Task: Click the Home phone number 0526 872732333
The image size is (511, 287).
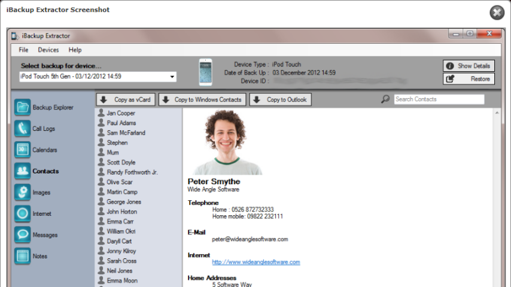Action: point(253,209)
